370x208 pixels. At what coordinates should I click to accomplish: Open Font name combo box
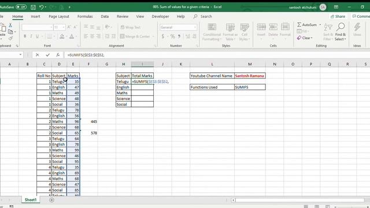[x=37, y=27]
